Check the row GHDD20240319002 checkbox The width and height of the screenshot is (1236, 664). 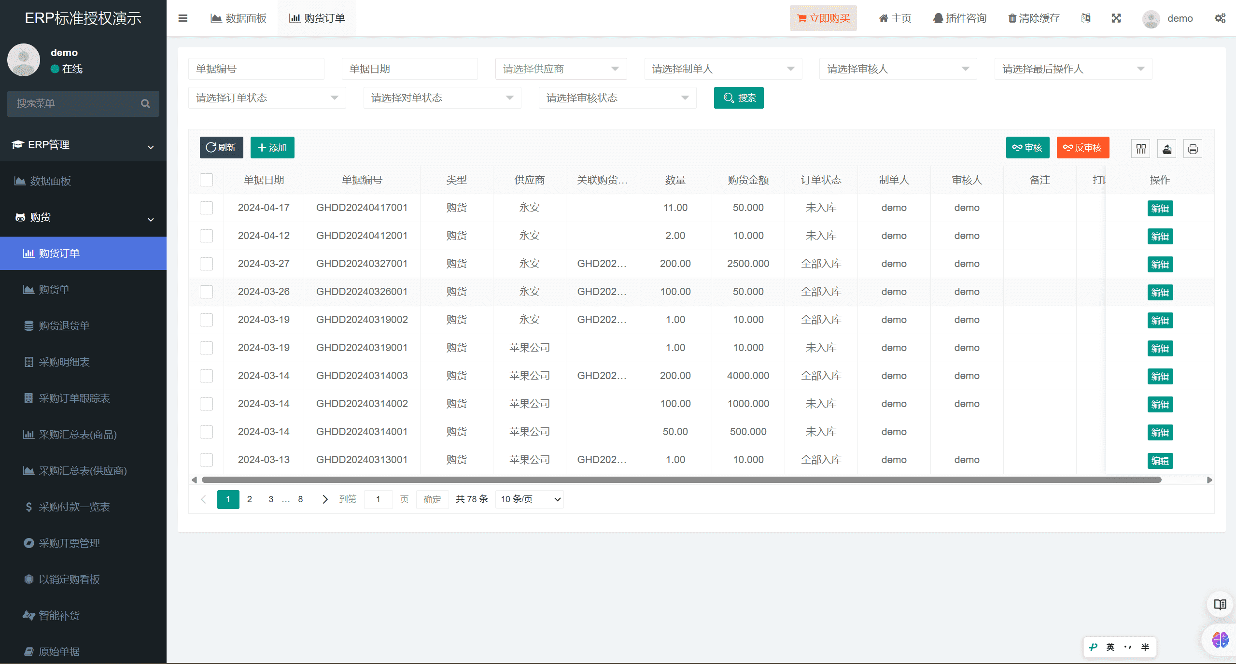(x=206, y=320)
